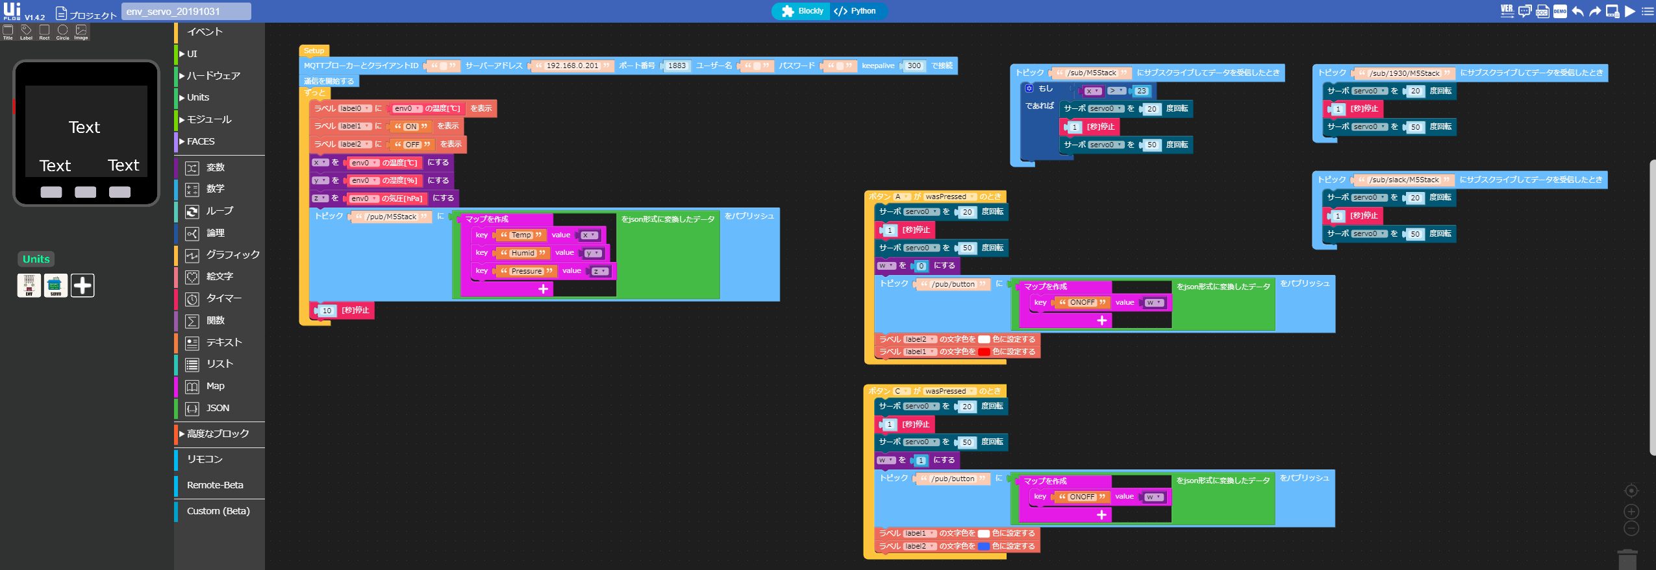Screen dimensions: 1656x570
Task: Click the DEMO icon in the toolbar
Action: [1560, 11]
